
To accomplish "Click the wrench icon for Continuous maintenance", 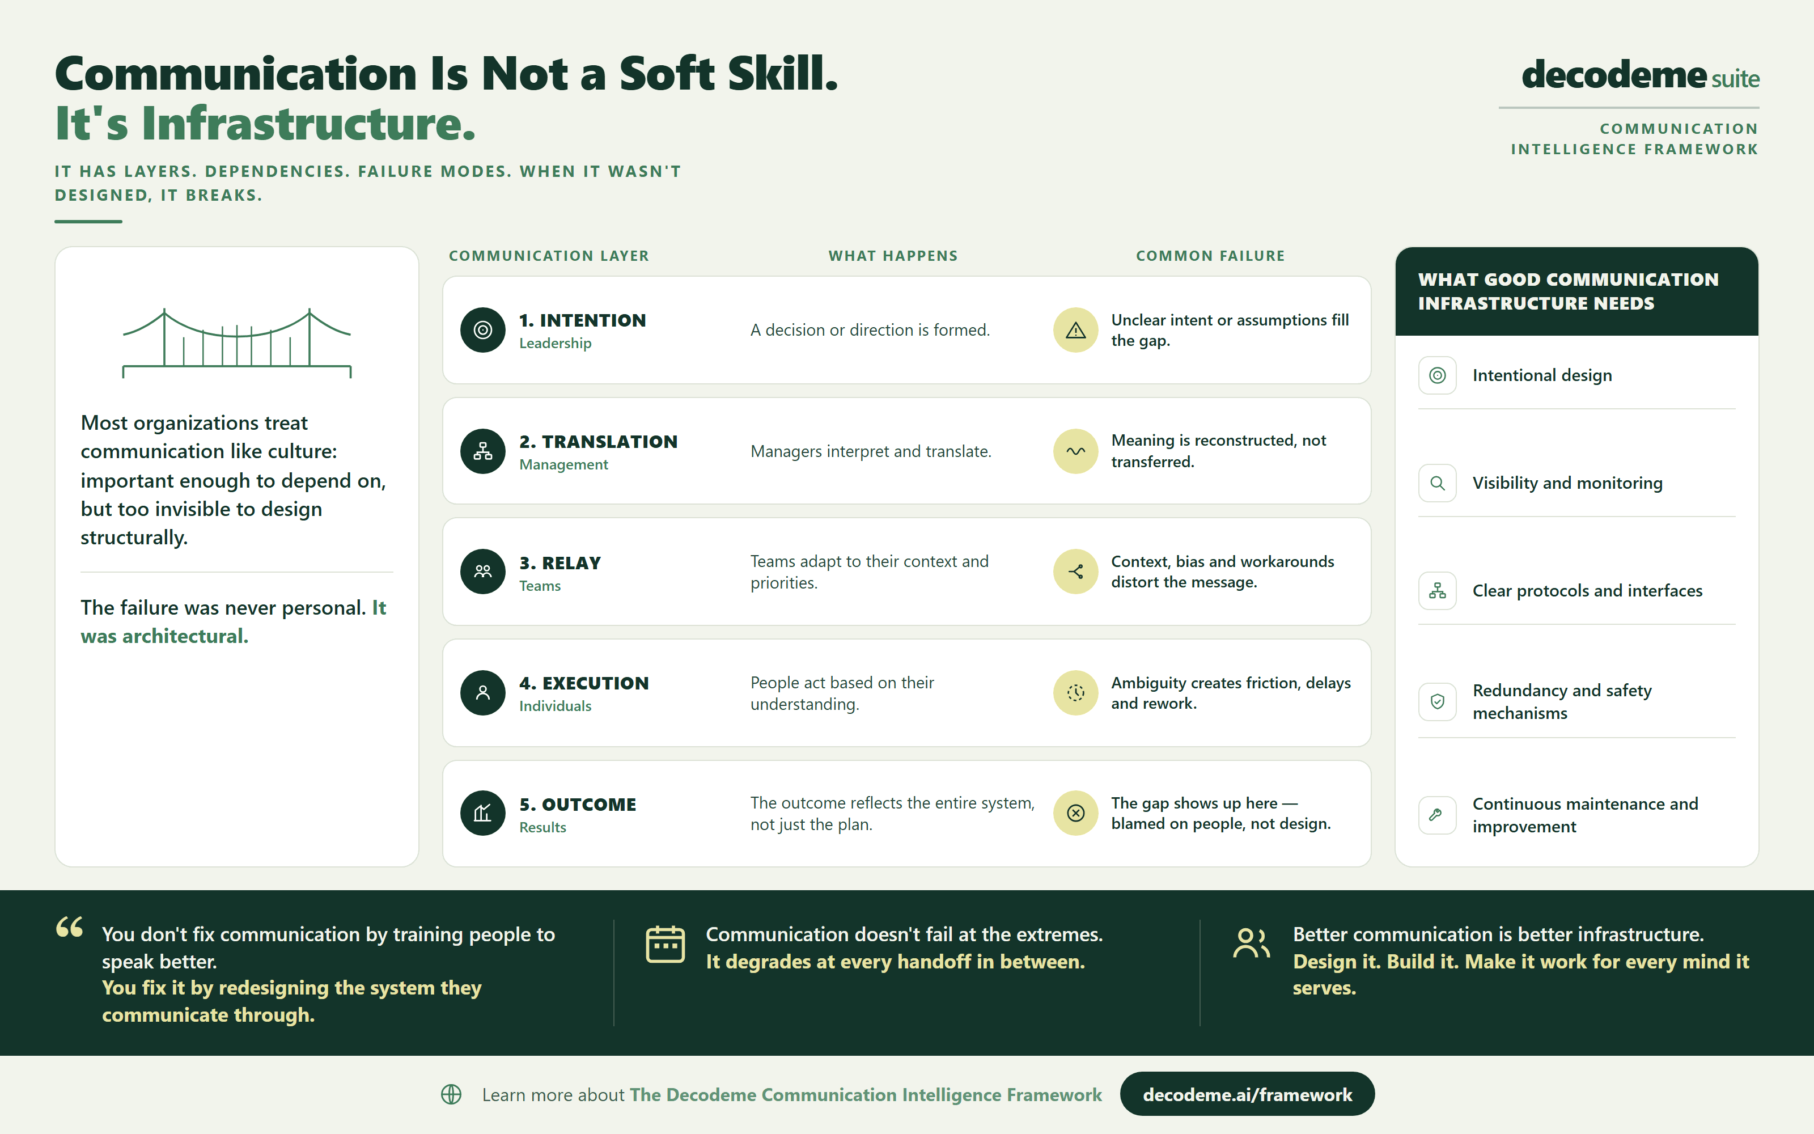I will [x=1437, y=815].
